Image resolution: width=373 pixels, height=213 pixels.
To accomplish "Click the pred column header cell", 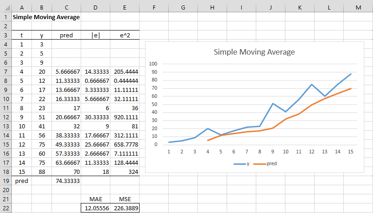I will pyautogui.click(x=67, y=35).
